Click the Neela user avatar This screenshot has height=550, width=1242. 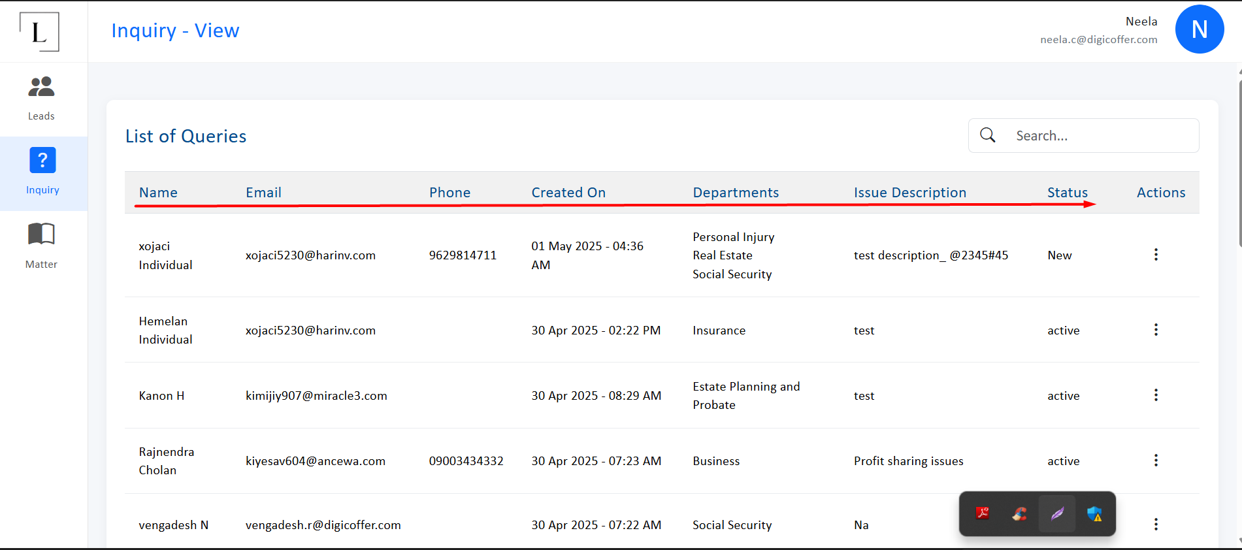pos(1199,29)
